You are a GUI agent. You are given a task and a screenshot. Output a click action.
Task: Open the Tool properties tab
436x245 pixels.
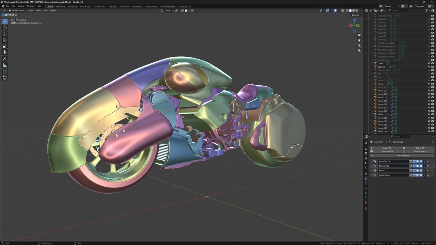366,143
